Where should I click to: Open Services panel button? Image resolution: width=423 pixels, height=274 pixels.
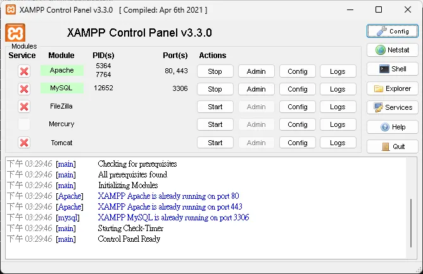point(392,107)
